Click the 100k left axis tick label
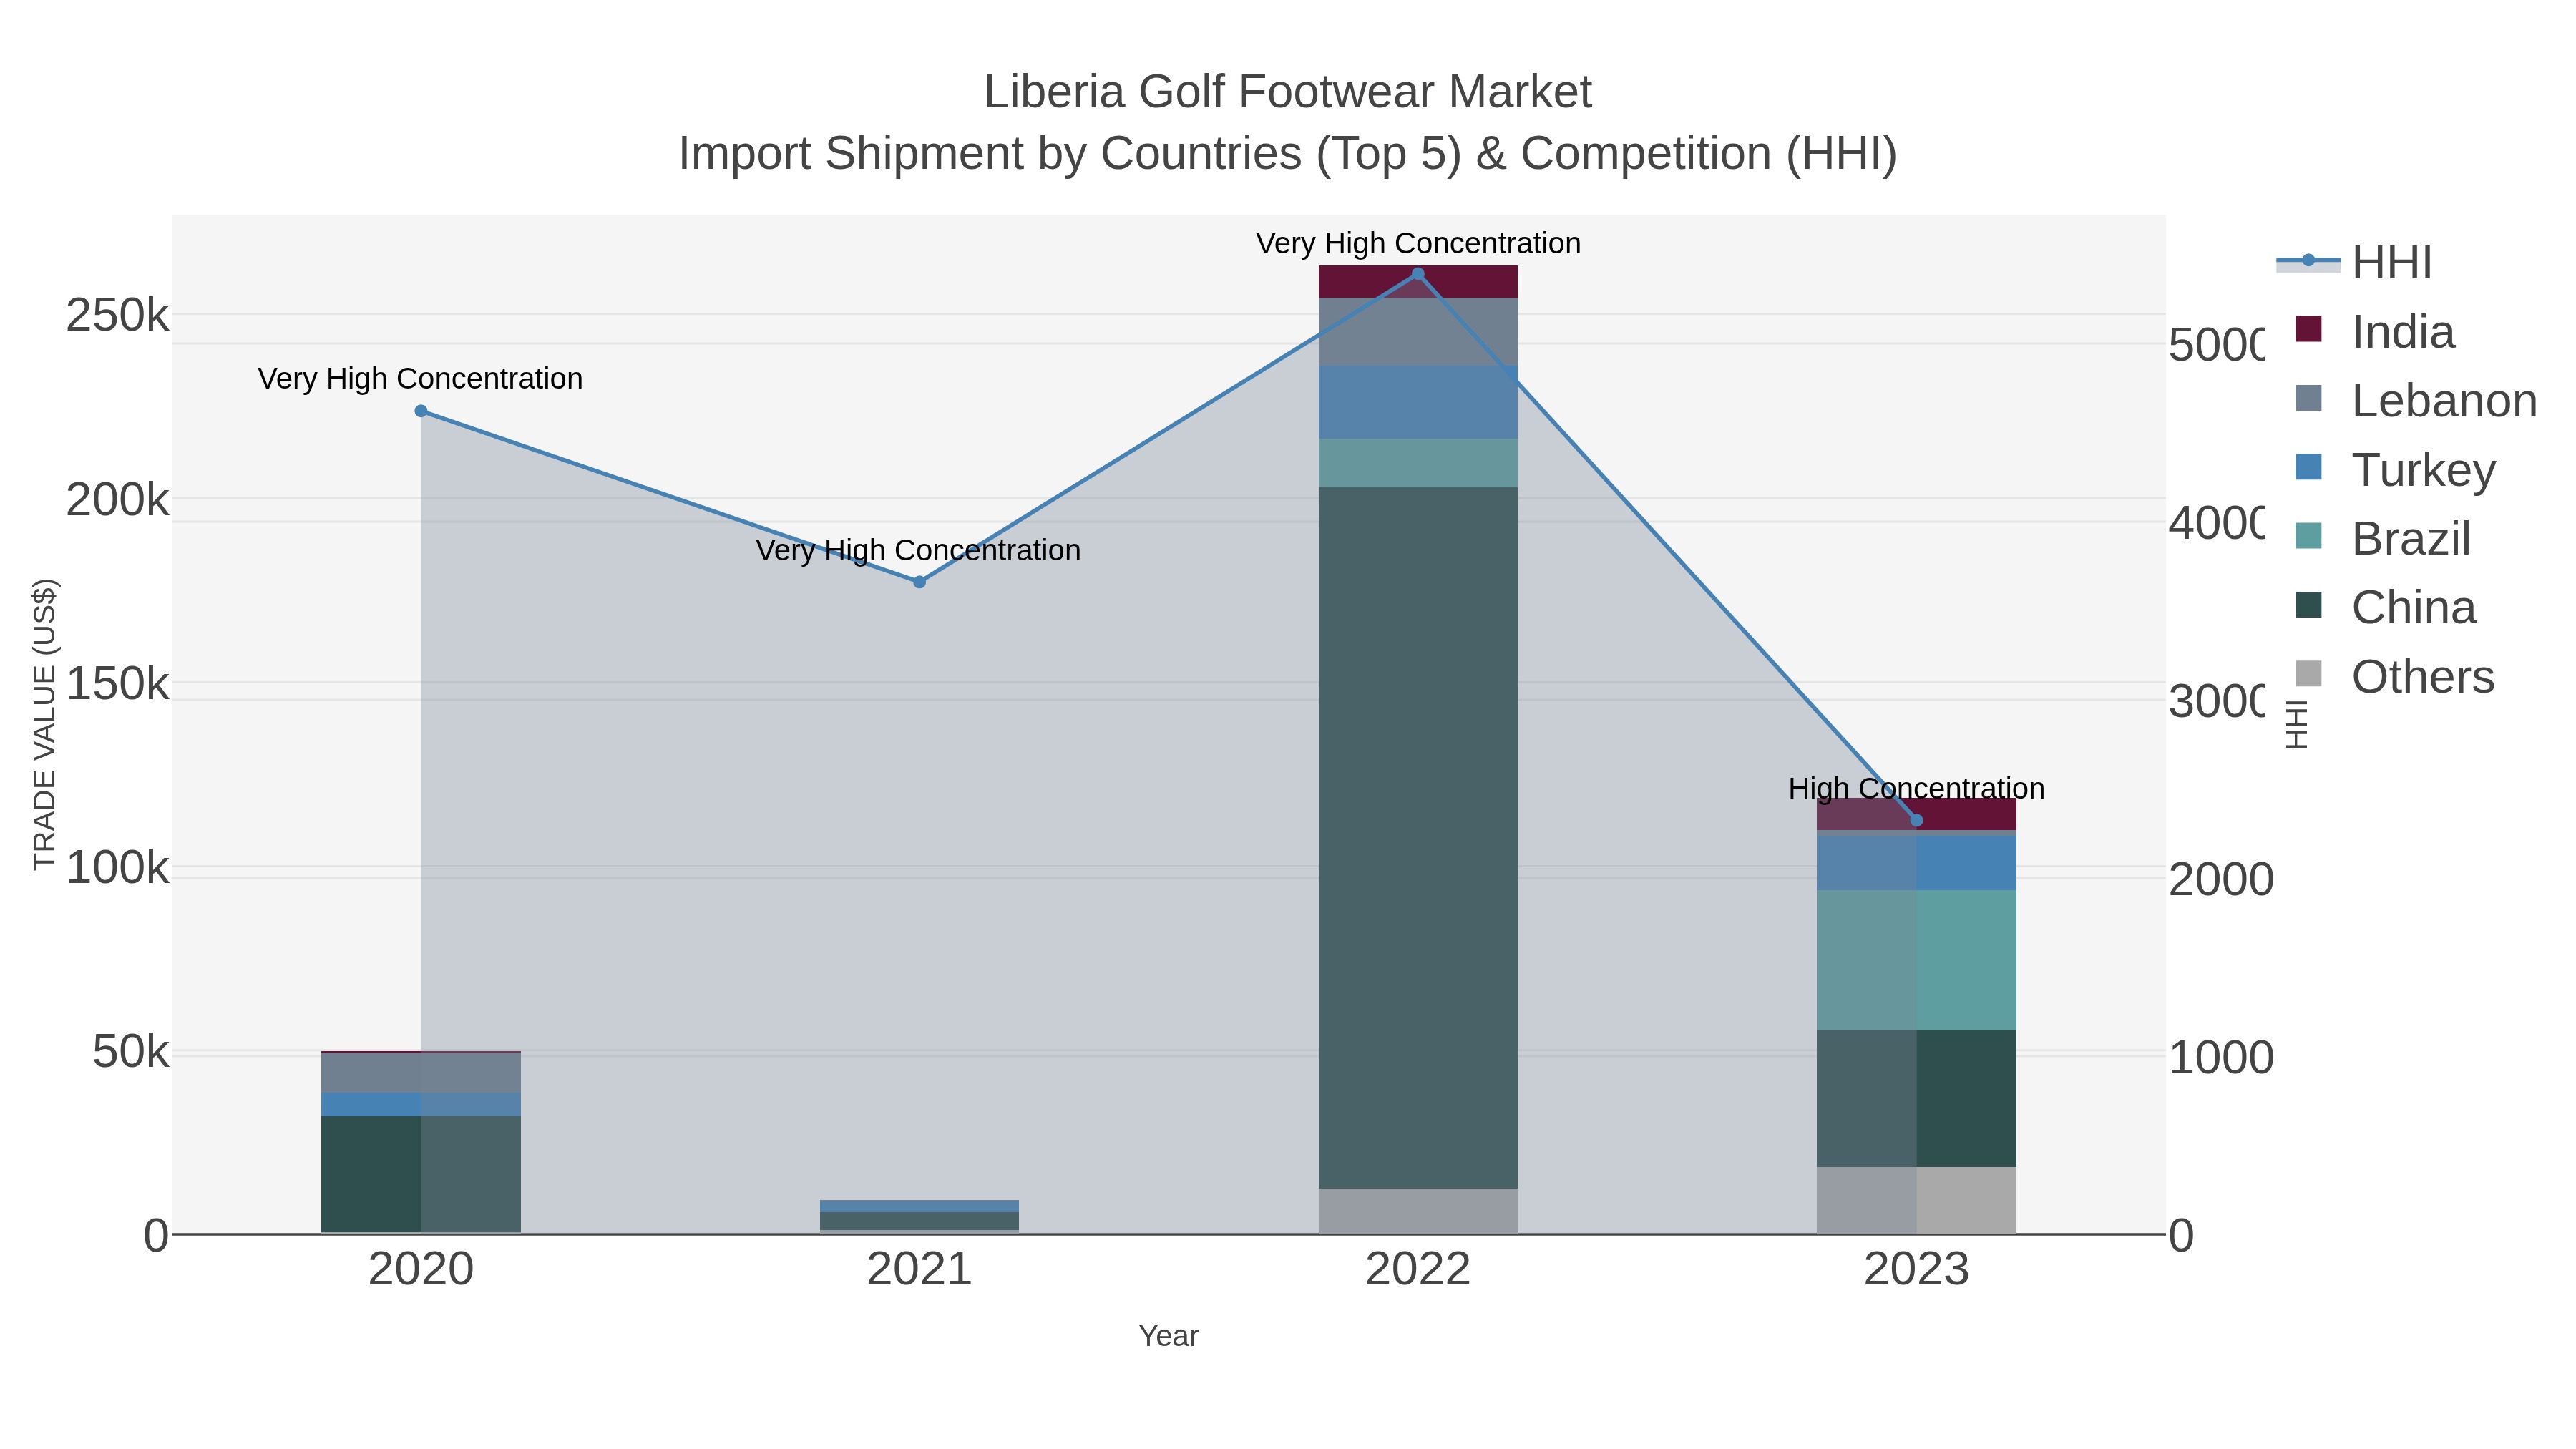This screenshot has height=1449, width=2576. 117,868
